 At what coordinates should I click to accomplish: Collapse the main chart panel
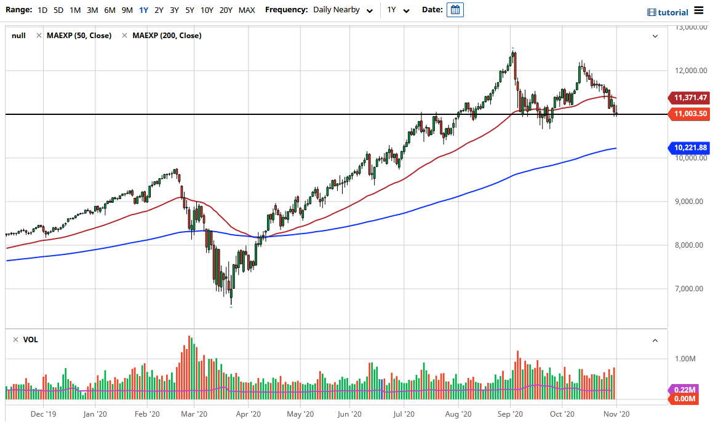point(656,36)
